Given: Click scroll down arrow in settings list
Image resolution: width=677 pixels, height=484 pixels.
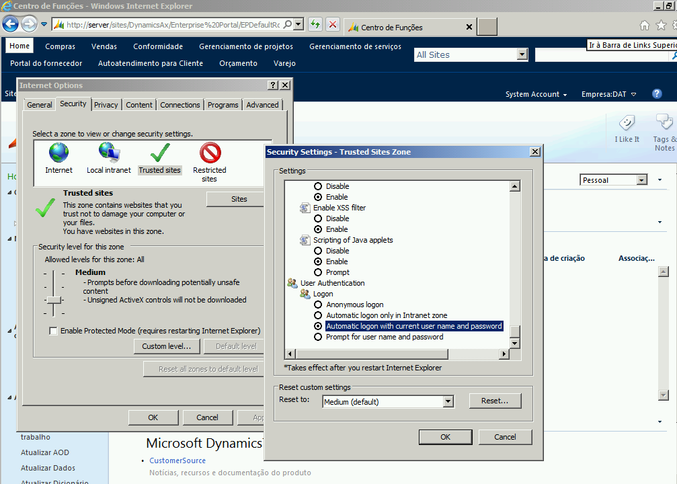Looking at the screenshot, I should [514, 344].
